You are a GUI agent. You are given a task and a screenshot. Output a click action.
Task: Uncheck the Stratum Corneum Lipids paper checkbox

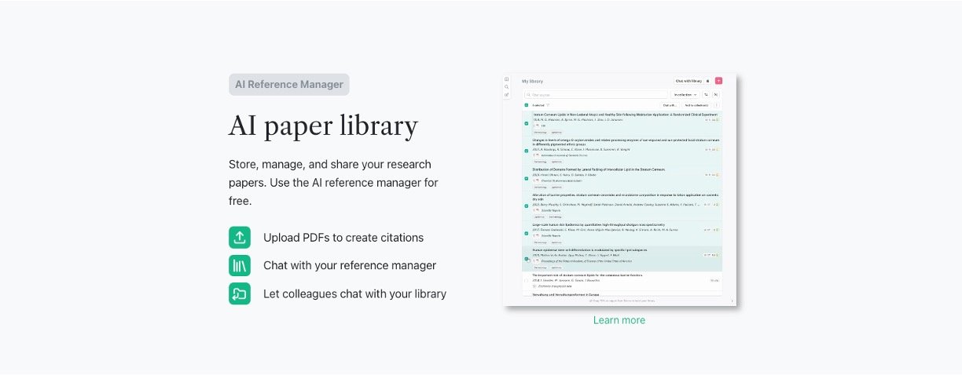point(527,123)
